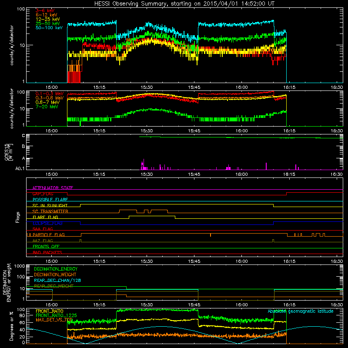
Task: Select the SC_IN_SUNLIGHT flag label
Action: coord(50,205)
